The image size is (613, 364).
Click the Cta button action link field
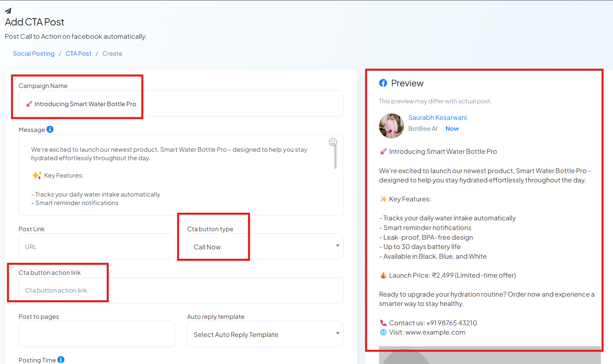tap(181, 290)
